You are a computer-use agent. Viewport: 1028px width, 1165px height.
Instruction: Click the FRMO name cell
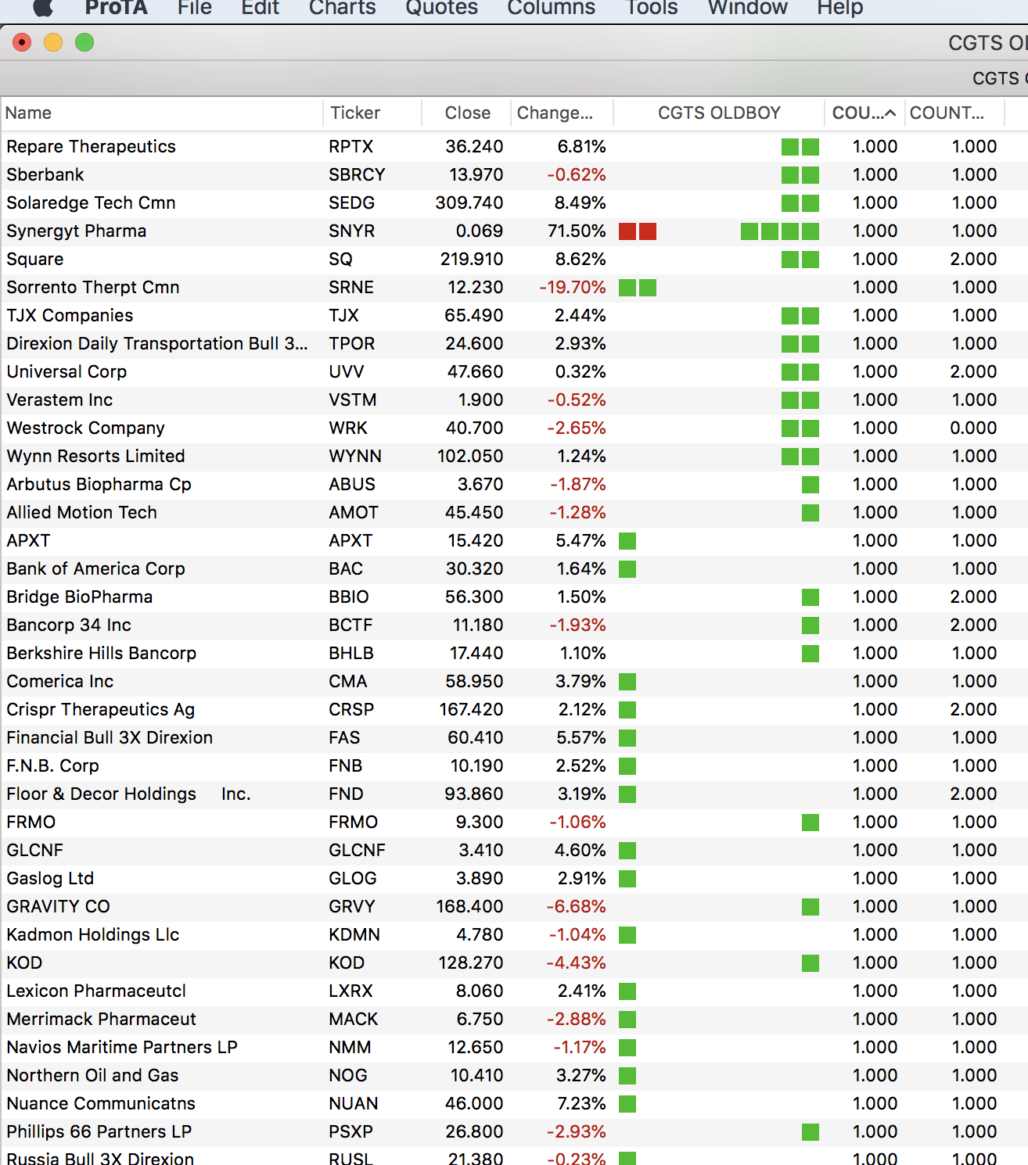(31, 823)
